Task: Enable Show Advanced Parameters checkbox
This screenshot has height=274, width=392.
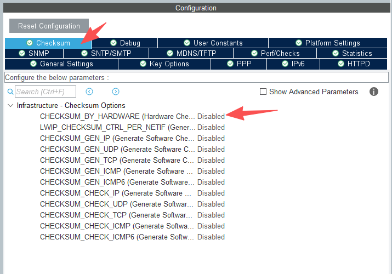Action: 263,92
